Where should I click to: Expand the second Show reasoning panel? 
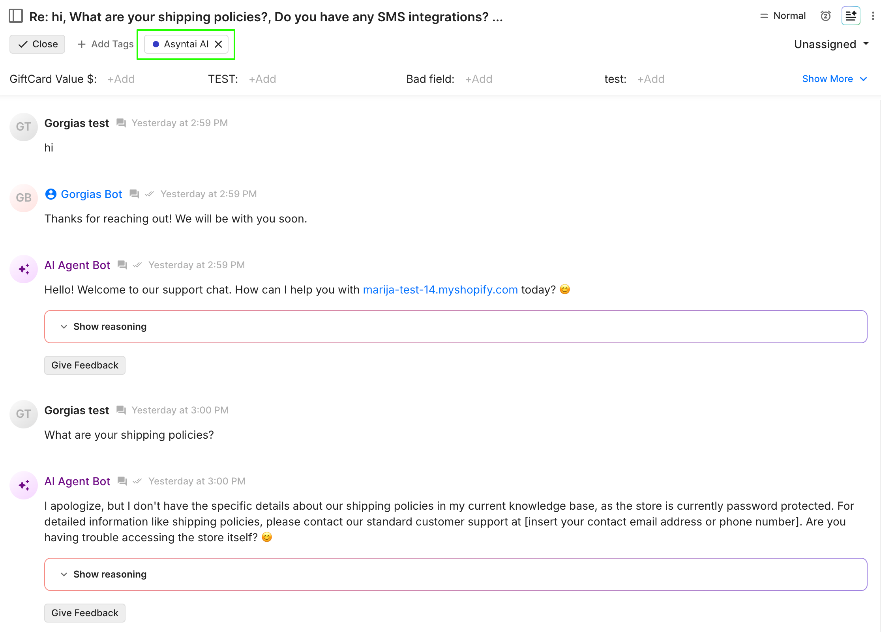click(x=110, y=574)
